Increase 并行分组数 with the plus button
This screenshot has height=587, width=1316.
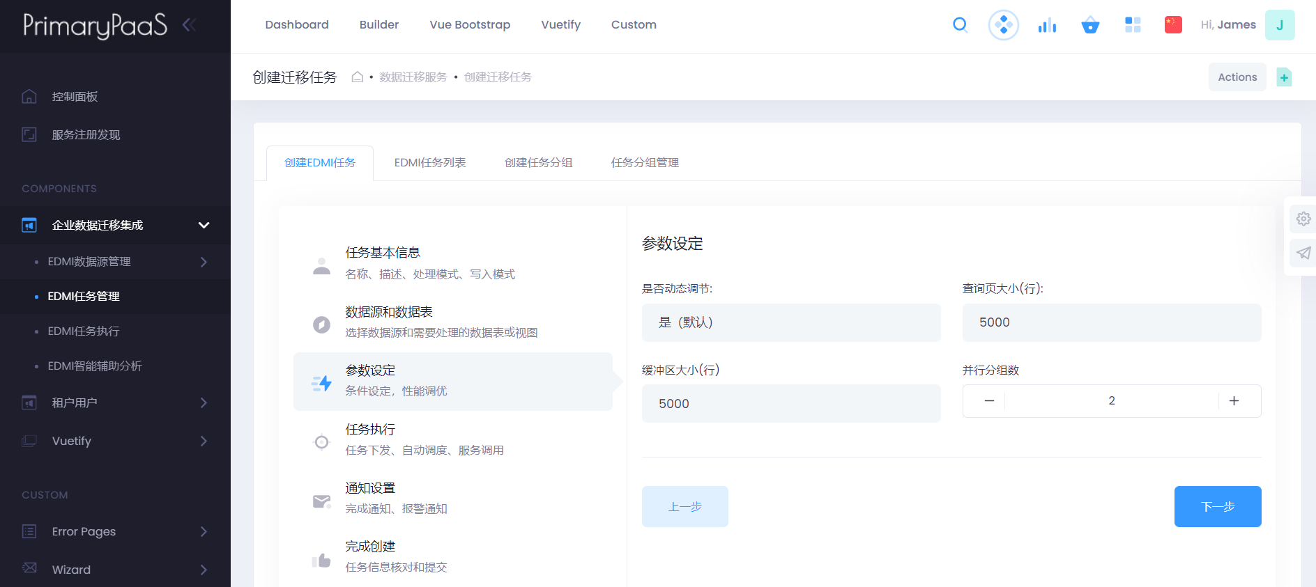[1234, 401]
